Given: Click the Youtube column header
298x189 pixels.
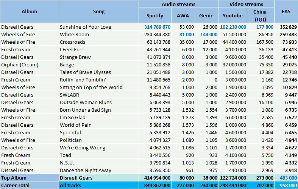Looking at the screenshot, I should click(x=232, y=15).
